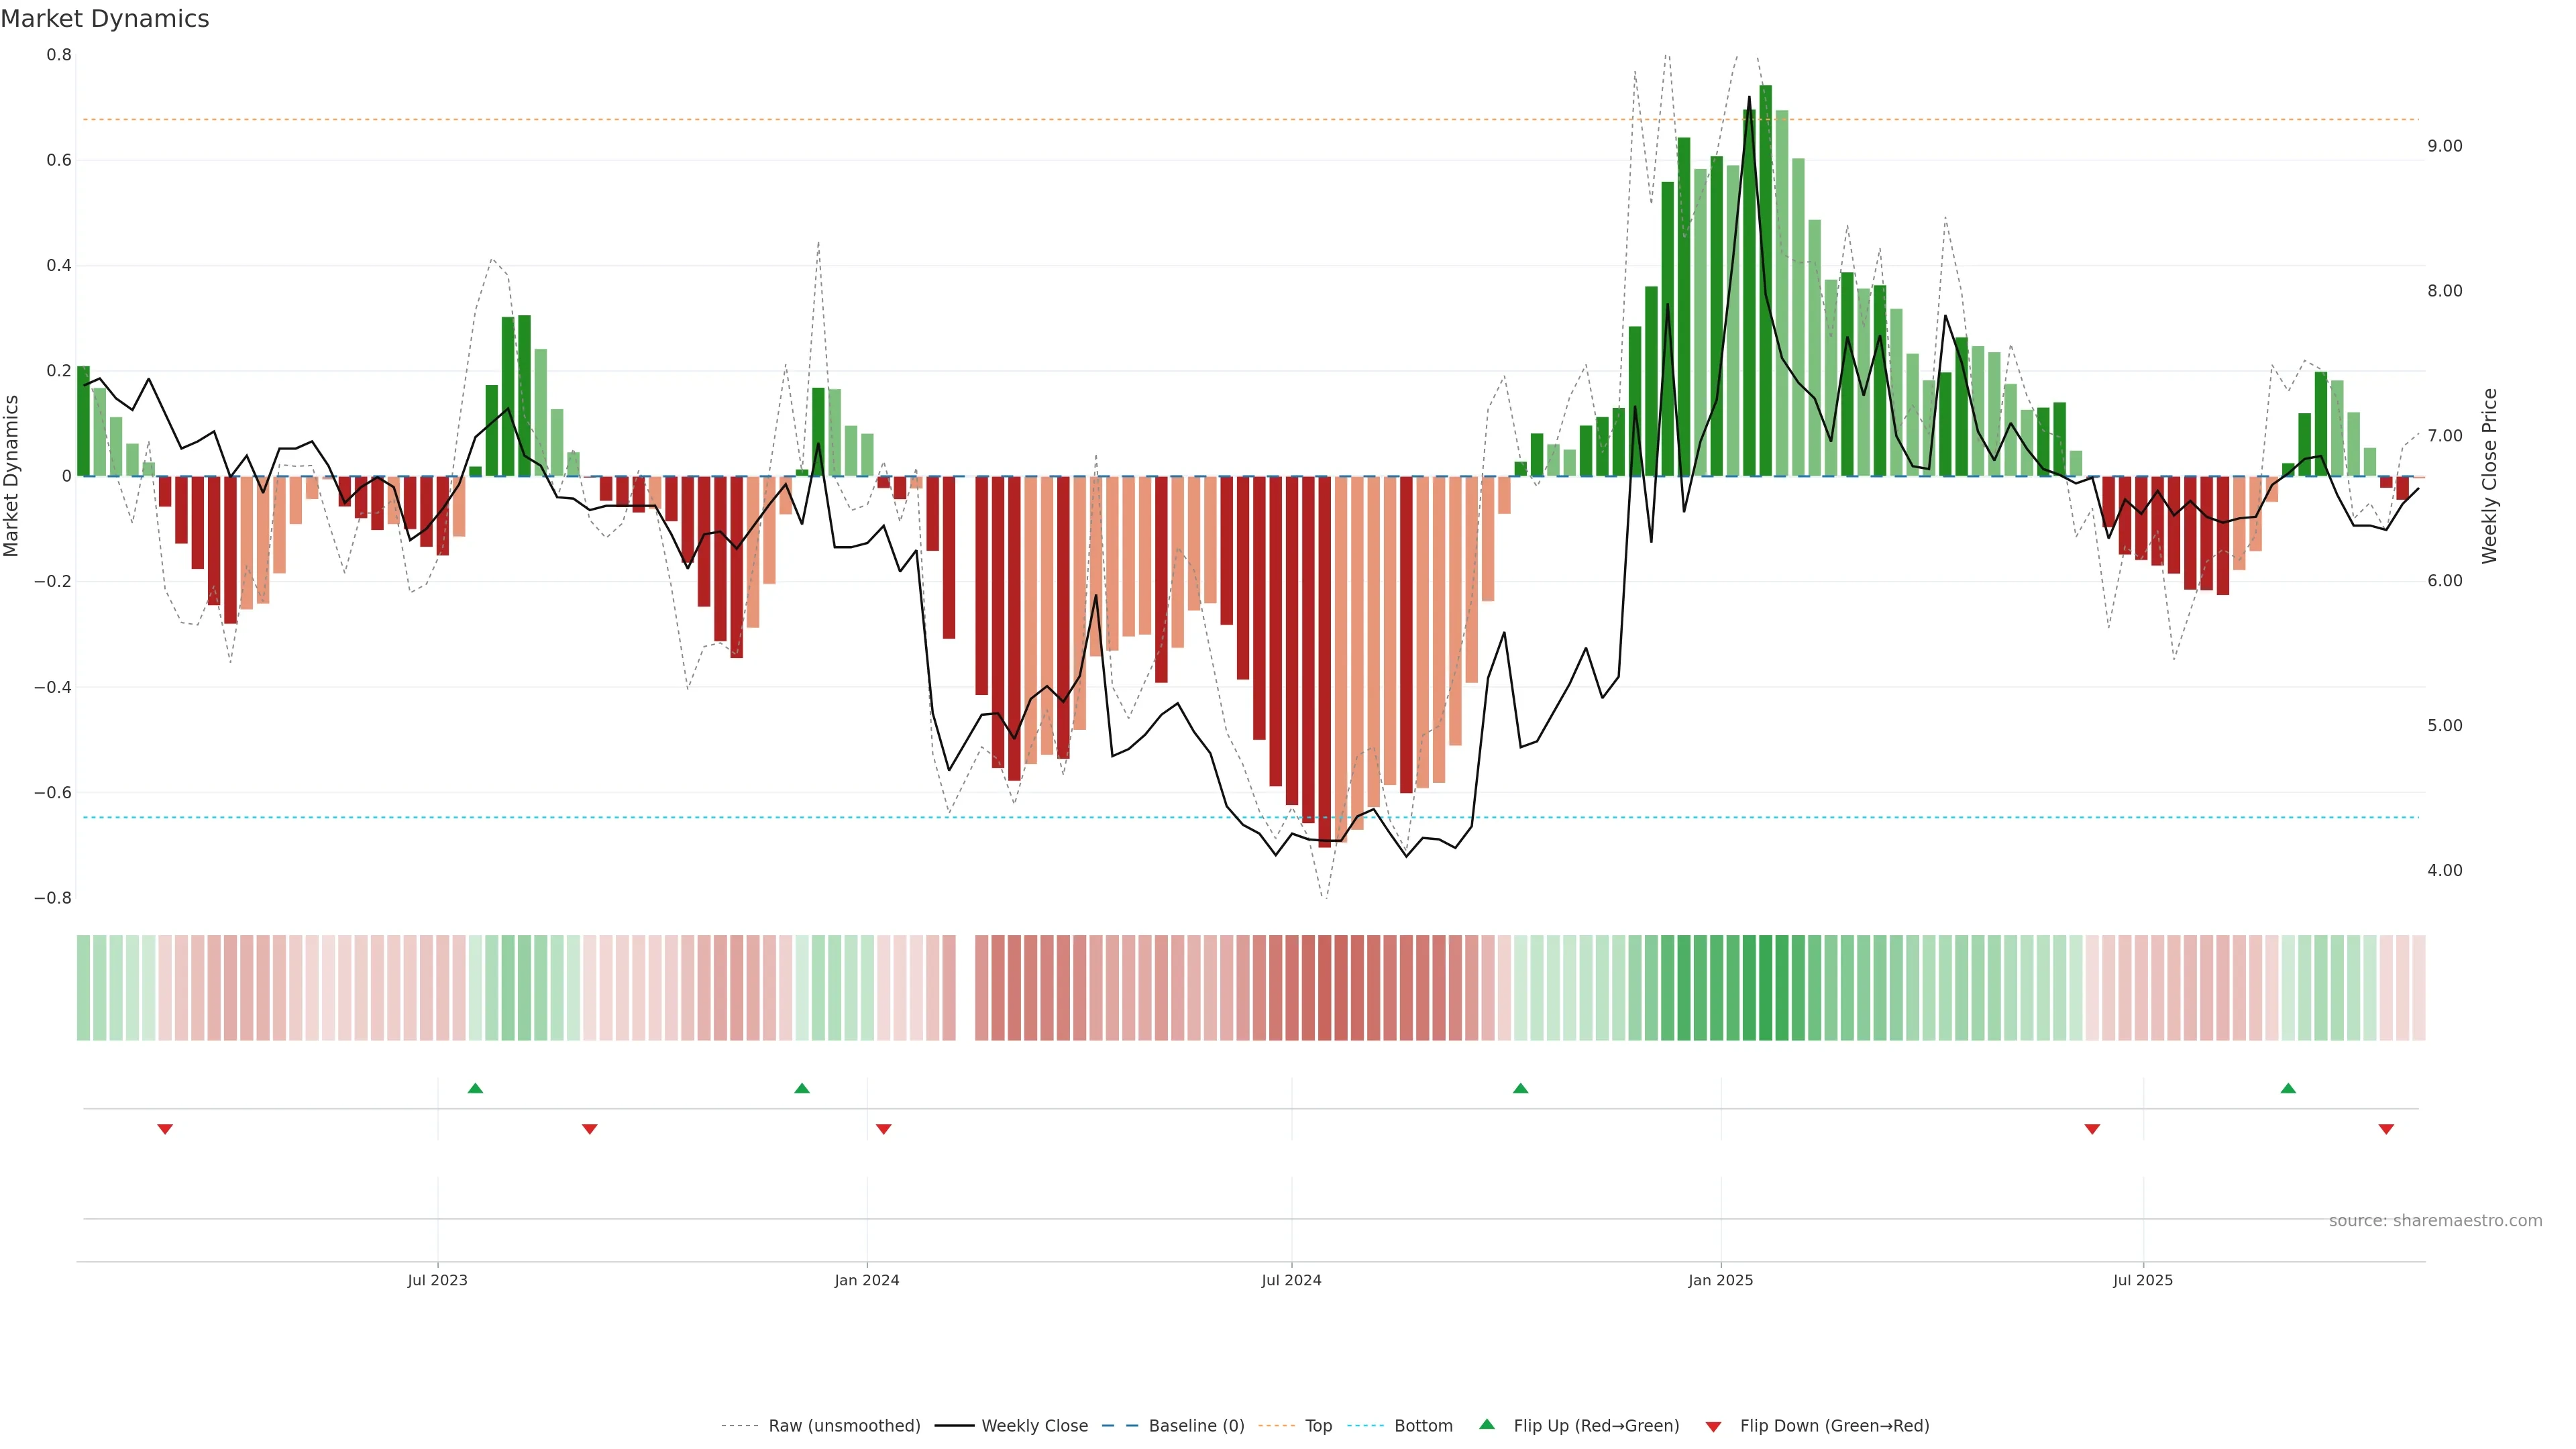Click the flip-up triangle before Jan 2024

coord(802,1088)
